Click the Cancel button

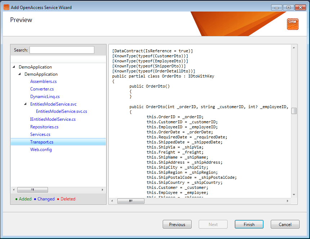click(285, 224)
